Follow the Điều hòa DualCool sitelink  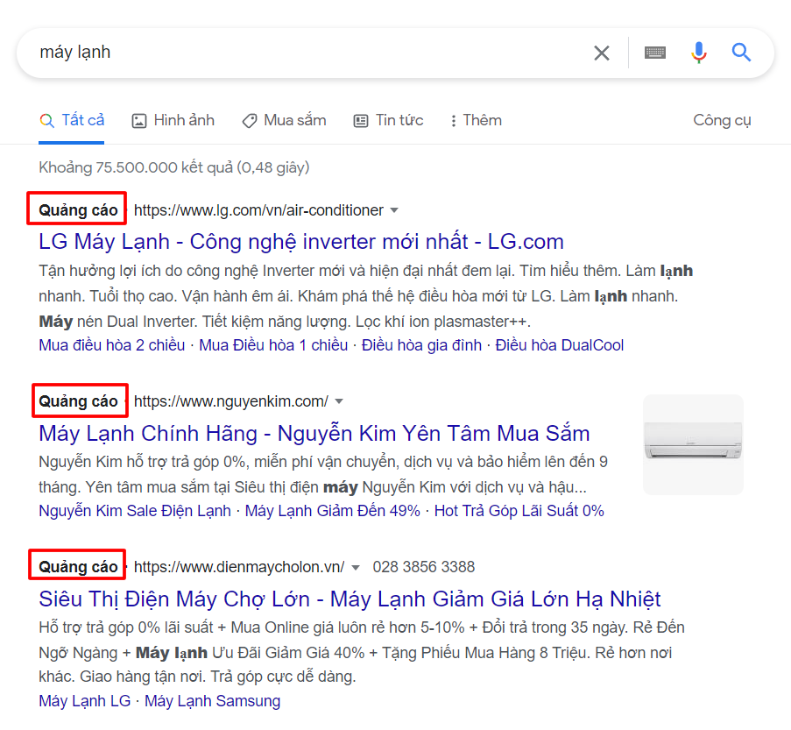pyautogui.click(x=559, y=345)
